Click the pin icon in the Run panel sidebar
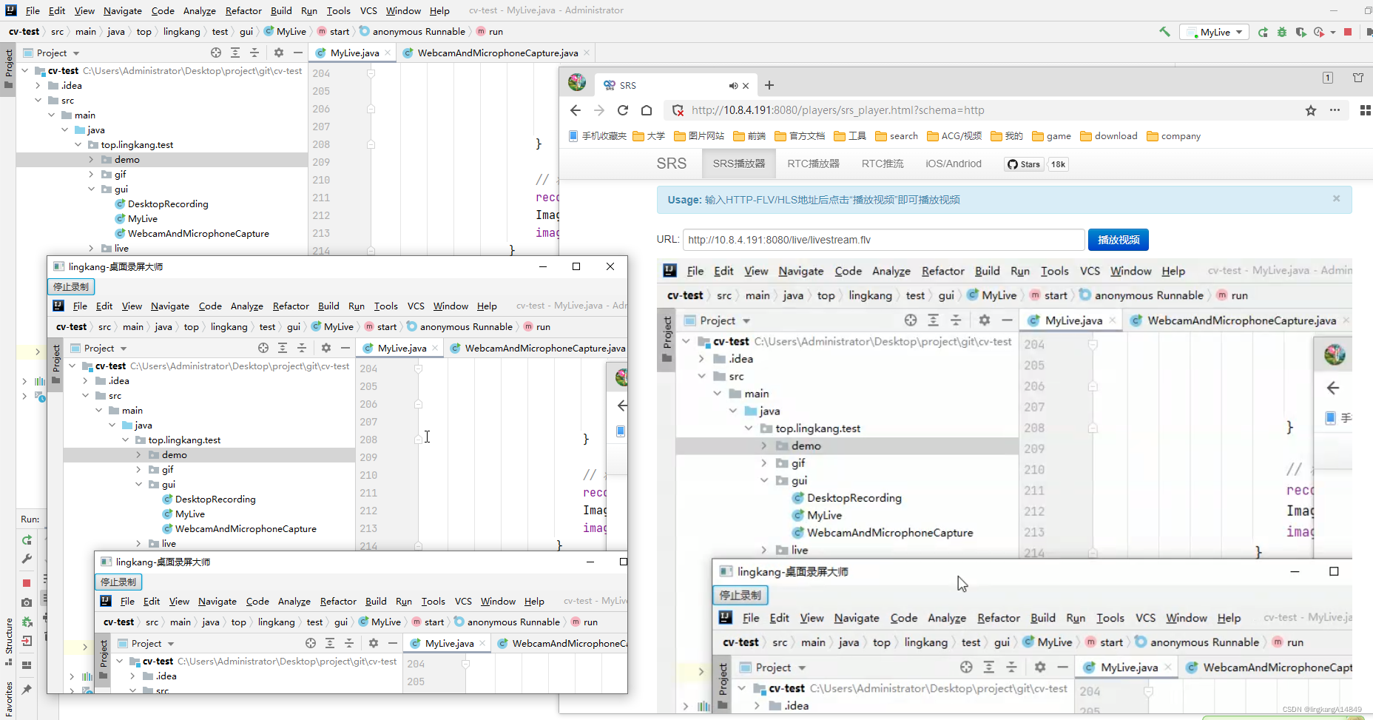The height and width of the screenshot is (720, 1373). click(27, 689)
